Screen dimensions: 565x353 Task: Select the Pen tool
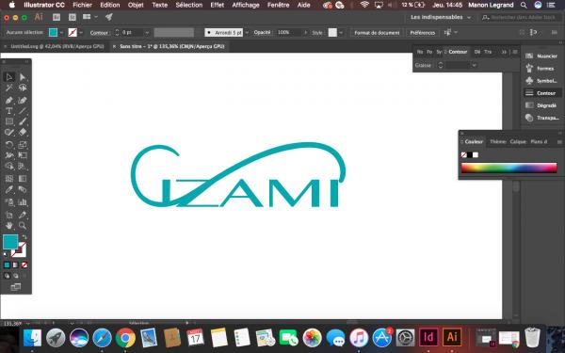click(9, 101)
